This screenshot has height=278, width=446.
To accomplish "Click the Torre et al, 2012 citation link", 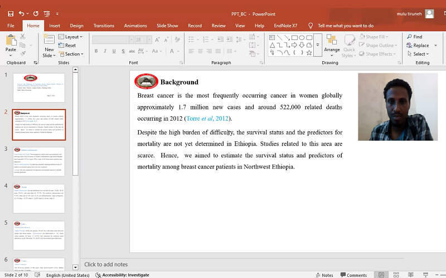I will [x=207, y=118].
